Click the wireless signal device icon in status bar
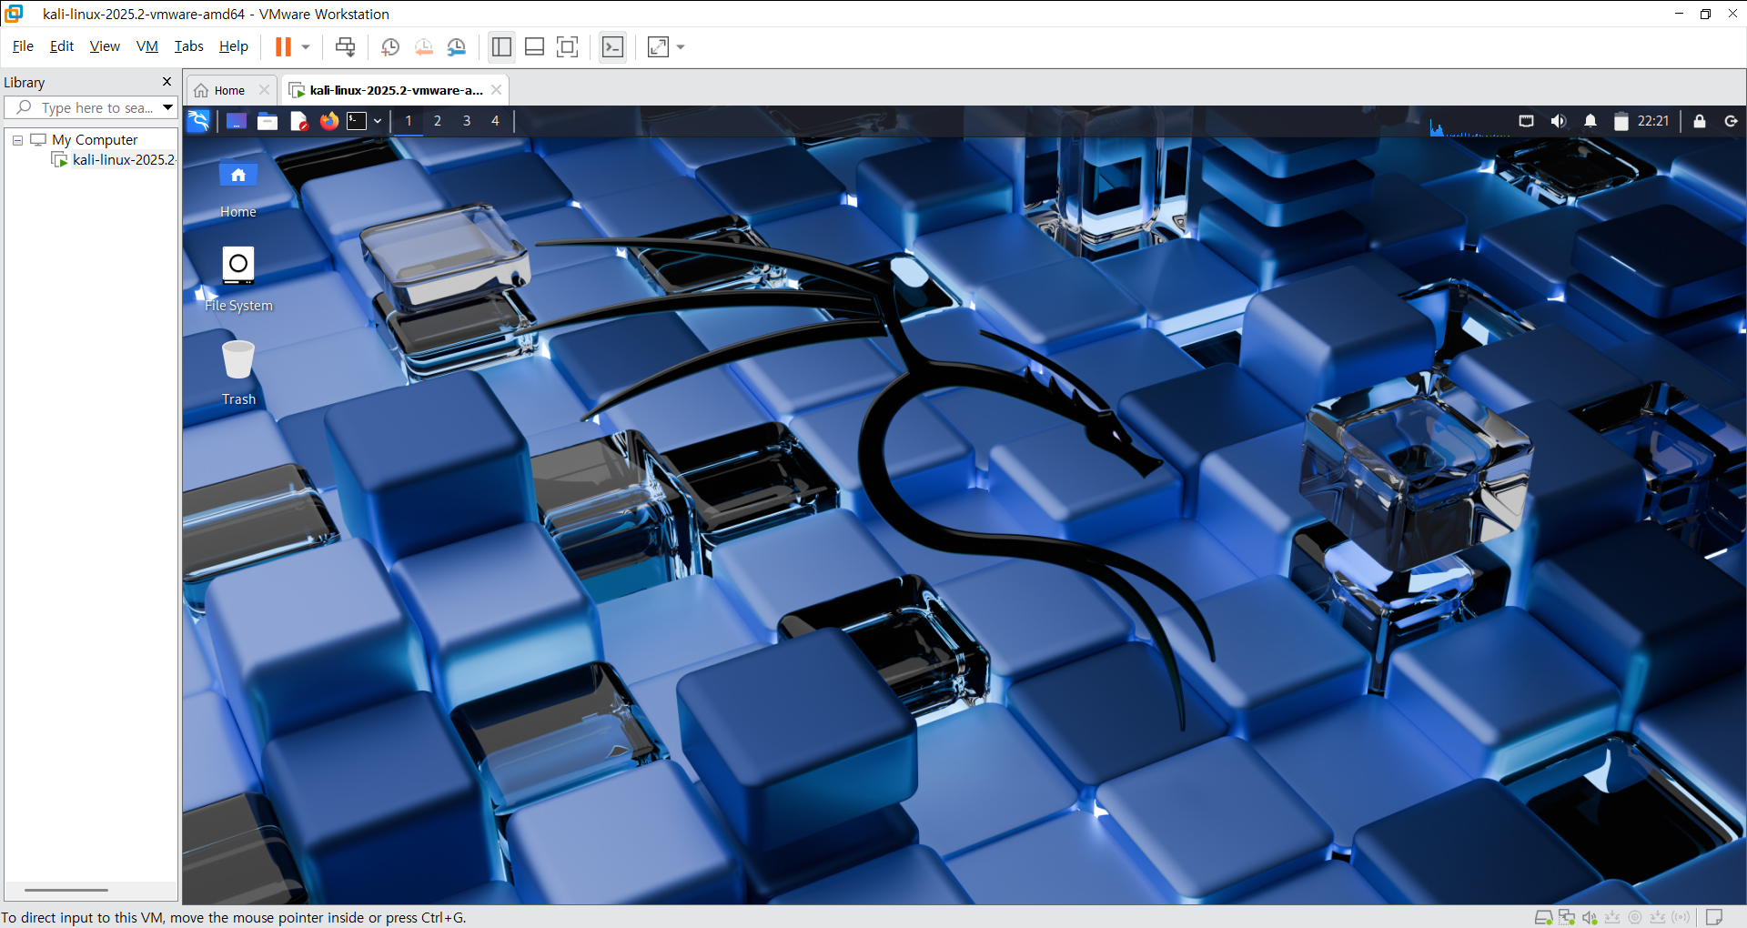Screen dimensions: 1747x928 1681,917
